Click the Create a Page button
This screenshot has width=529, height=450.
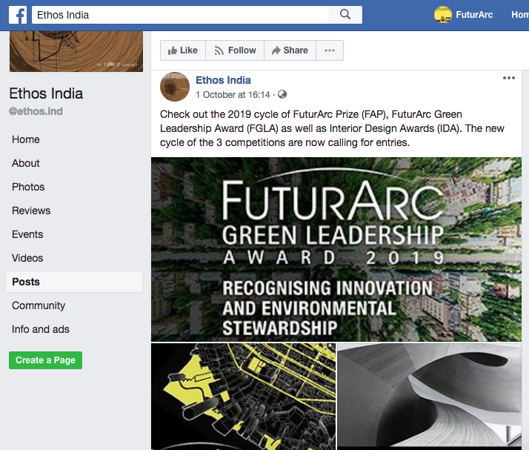(45, 360)
